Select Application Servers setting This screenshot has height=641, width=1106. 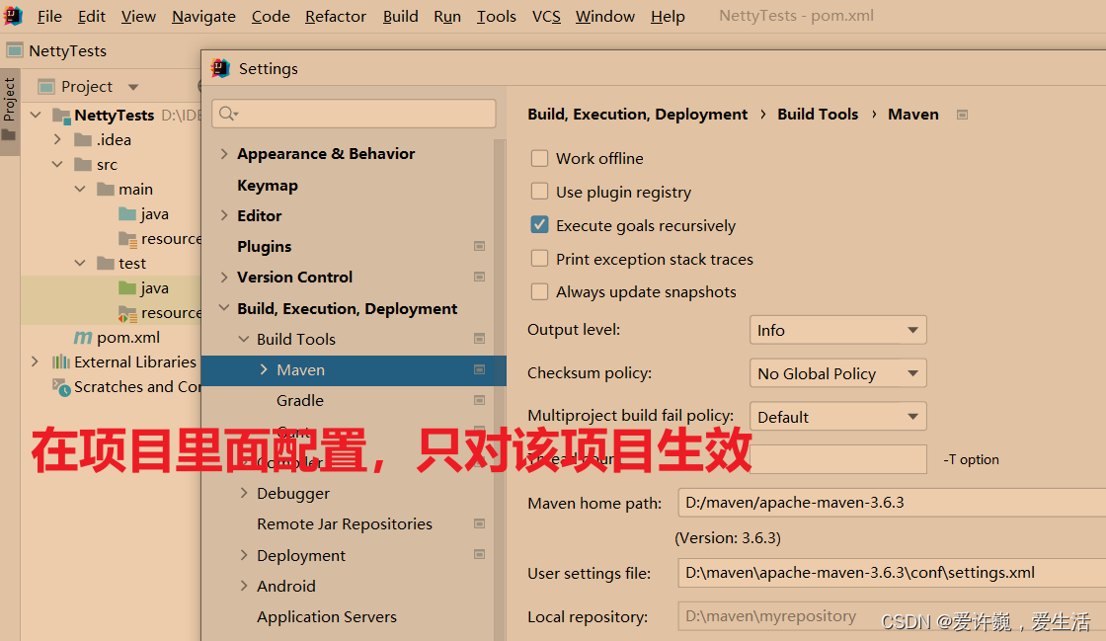[327, 616]
